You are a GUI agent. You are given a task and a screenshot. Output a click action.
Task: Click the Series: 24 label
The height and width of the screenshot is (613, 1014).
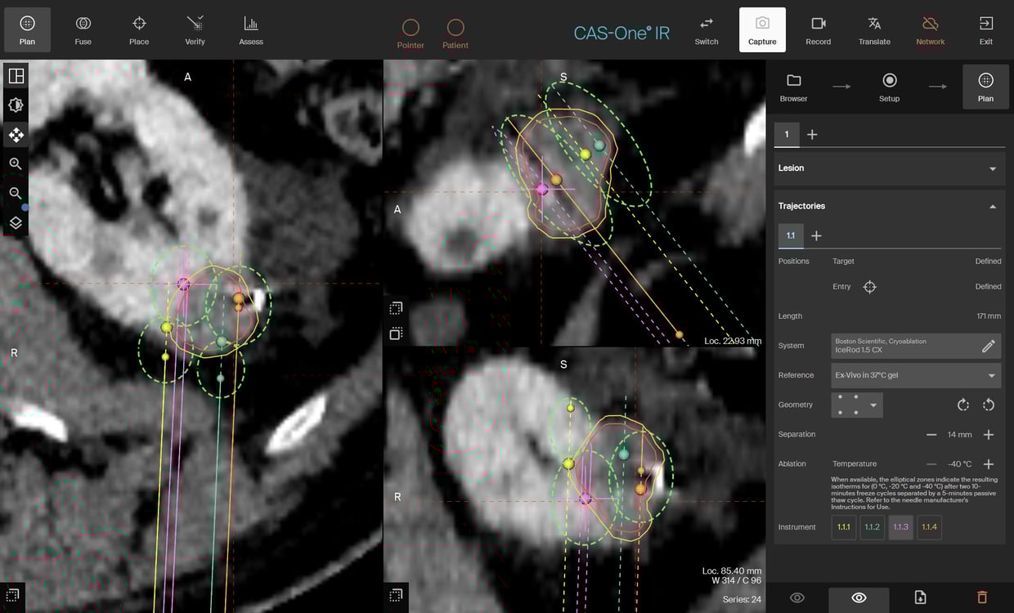click(x=743, y=599)
